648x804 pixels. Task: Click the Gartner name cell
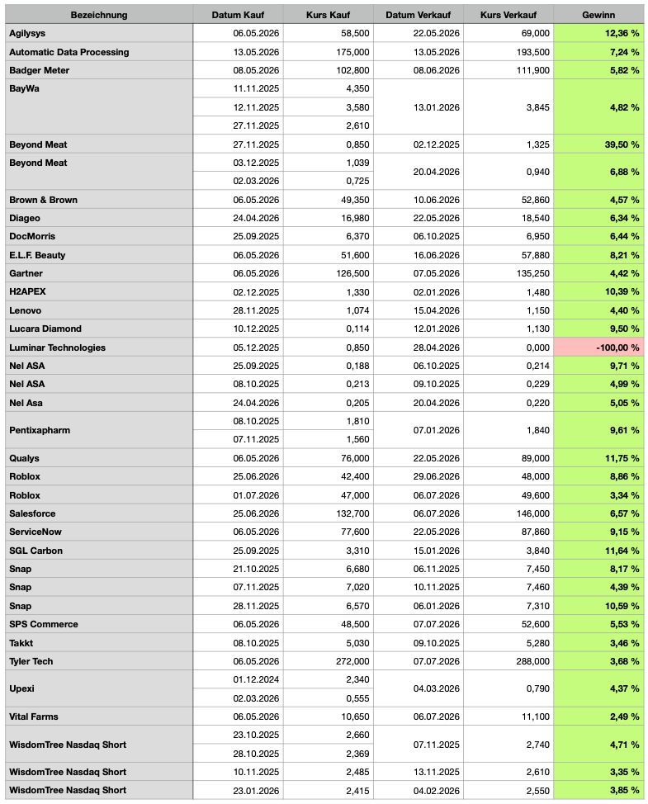pos(99,273)
